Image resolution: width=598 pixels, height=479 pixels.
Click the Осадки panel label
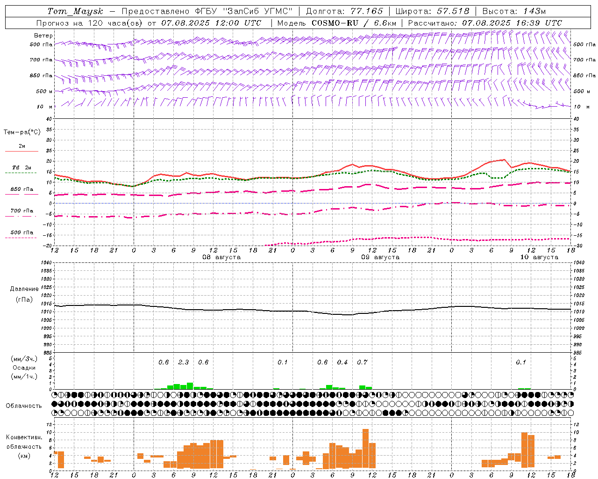[24, 368]
